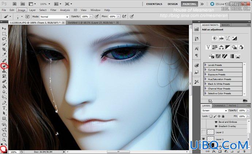
Task: Add a Brightness/Contrast adjustment
Action: coord(215,38)
